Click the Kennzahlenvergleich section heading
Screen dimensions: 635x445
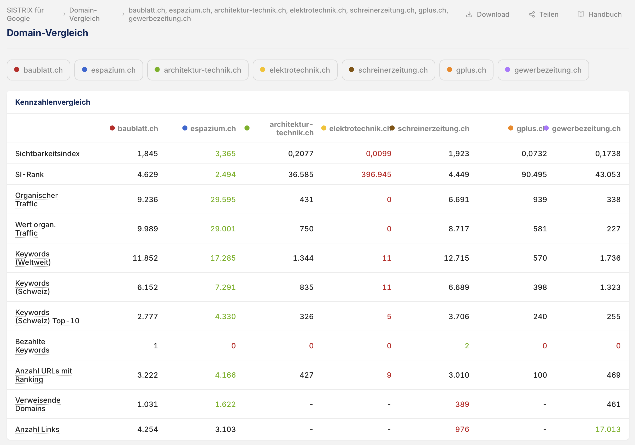[x=52, y=102]
